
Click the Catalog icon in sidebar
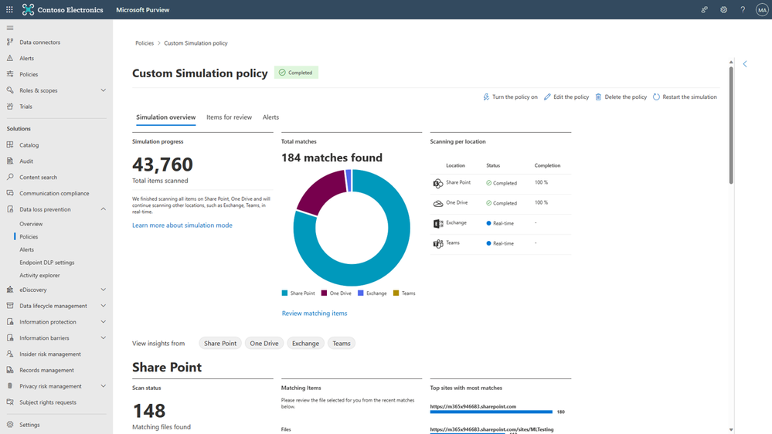tap(10, 144)
